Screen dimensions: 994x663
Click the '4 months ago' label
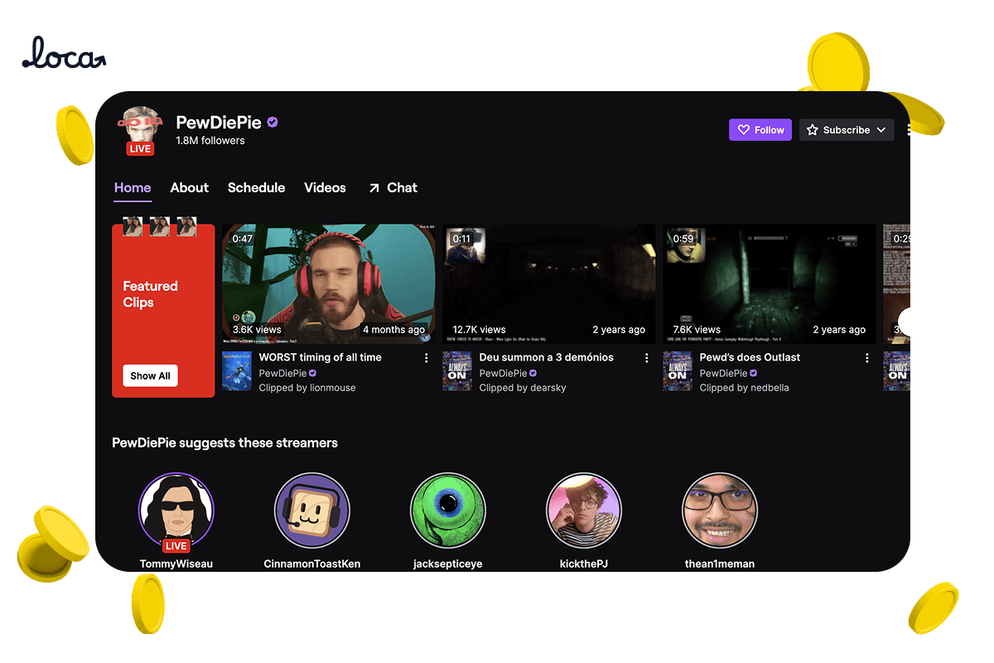tap(393, 330)
